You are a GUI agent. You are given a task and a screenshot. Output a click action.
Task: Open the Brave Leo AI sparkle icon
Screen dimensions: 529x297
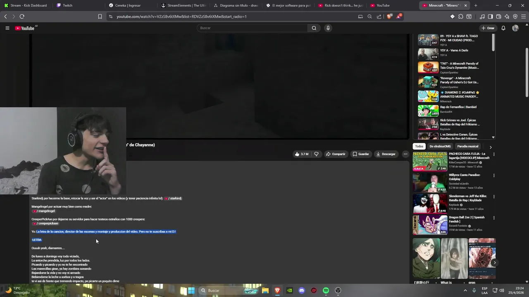click(507, 16)
